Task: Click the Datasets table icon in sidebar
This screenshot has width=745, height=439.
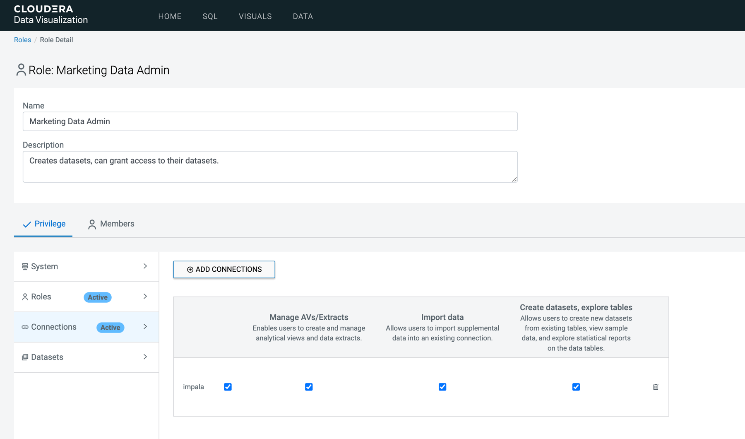Action: pos(25,357)
